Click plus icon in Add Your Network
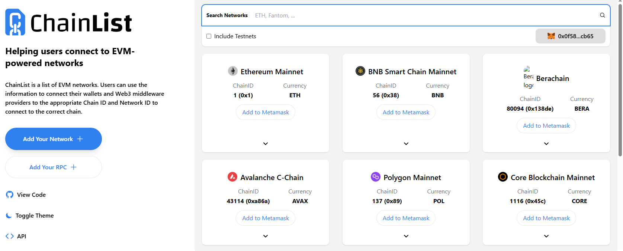Screen dimensions: 623x251 [x=80, y=139]
